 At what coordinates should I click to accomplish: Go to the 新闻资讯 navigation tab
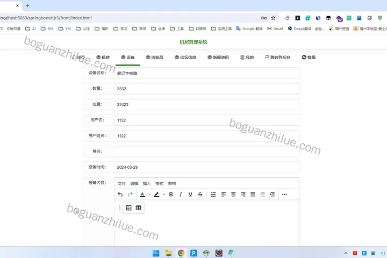(218, 58)
